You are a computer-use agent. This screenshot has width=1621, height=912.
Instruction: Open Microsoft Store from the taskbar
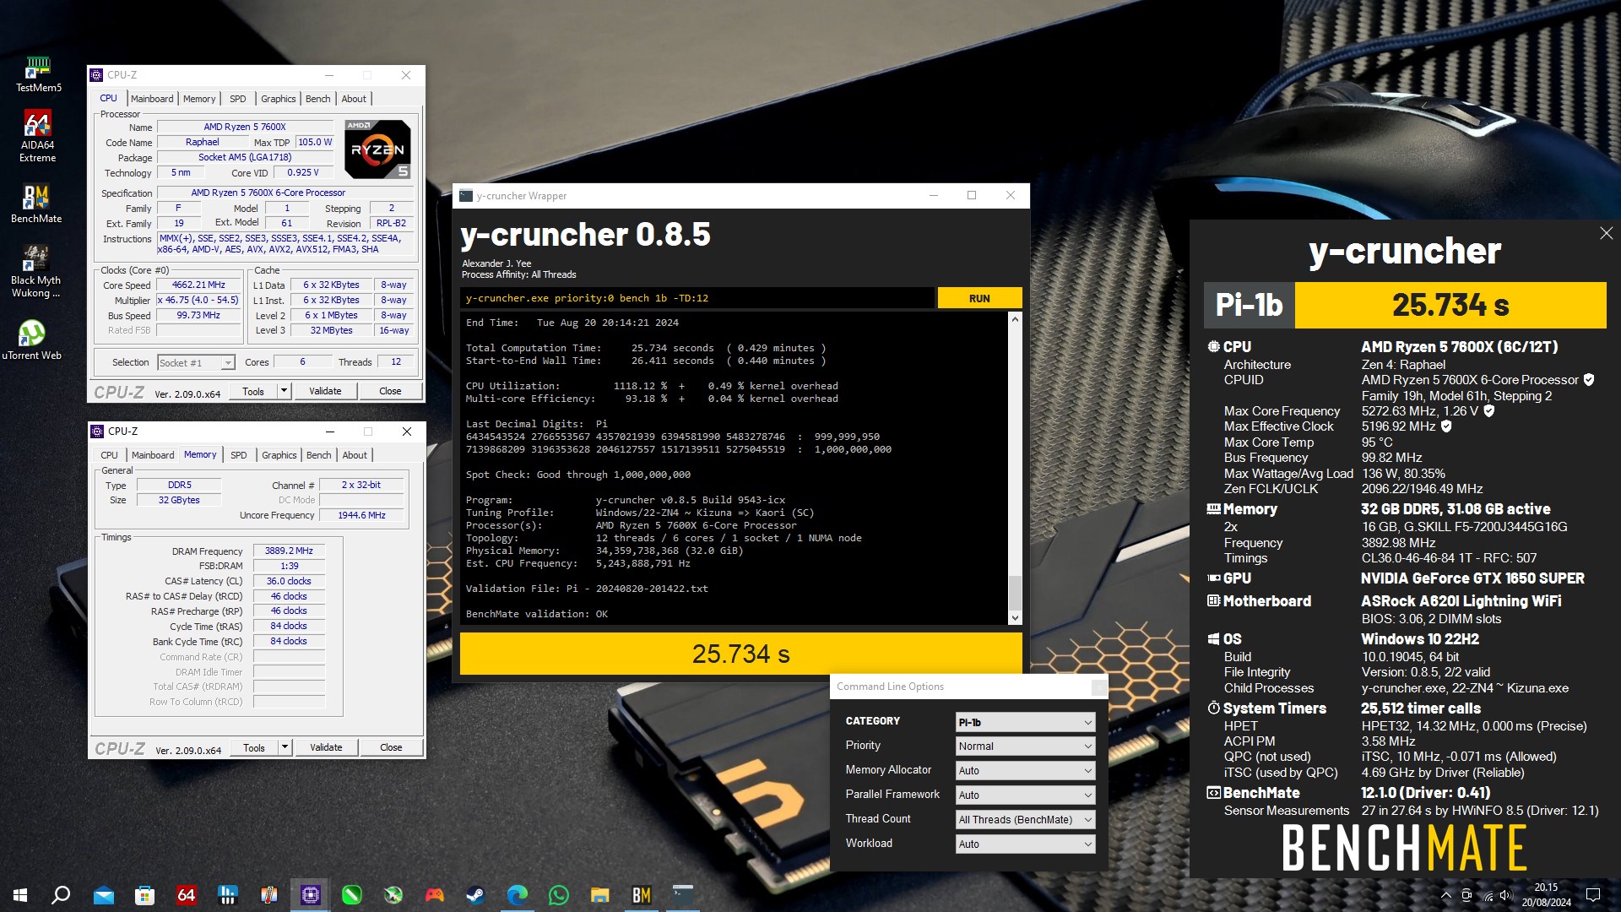point(144,895)
